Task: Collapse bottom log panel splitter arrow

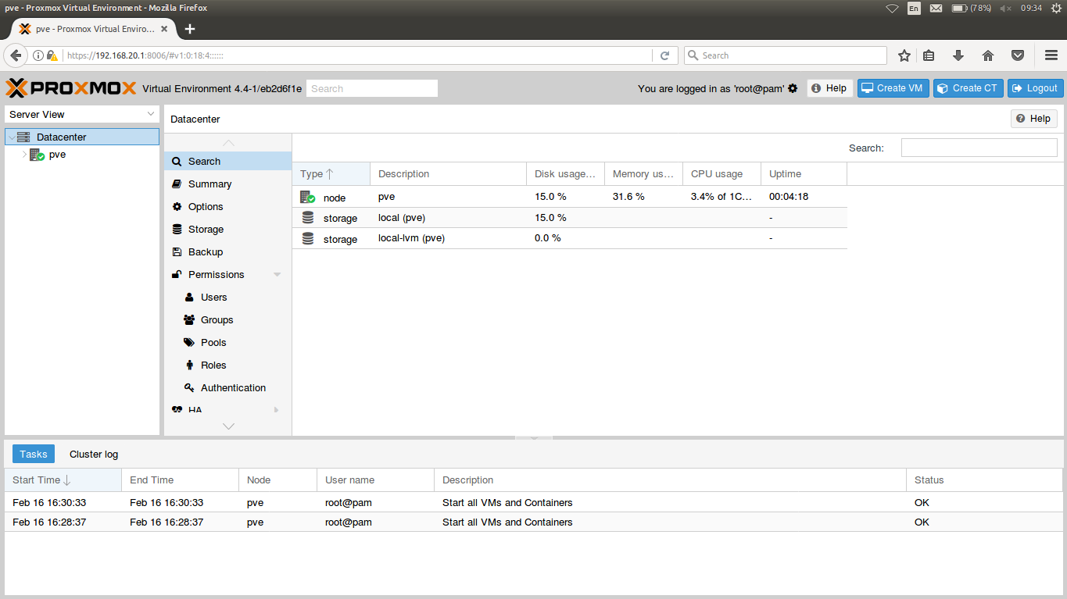Action: 535,438
